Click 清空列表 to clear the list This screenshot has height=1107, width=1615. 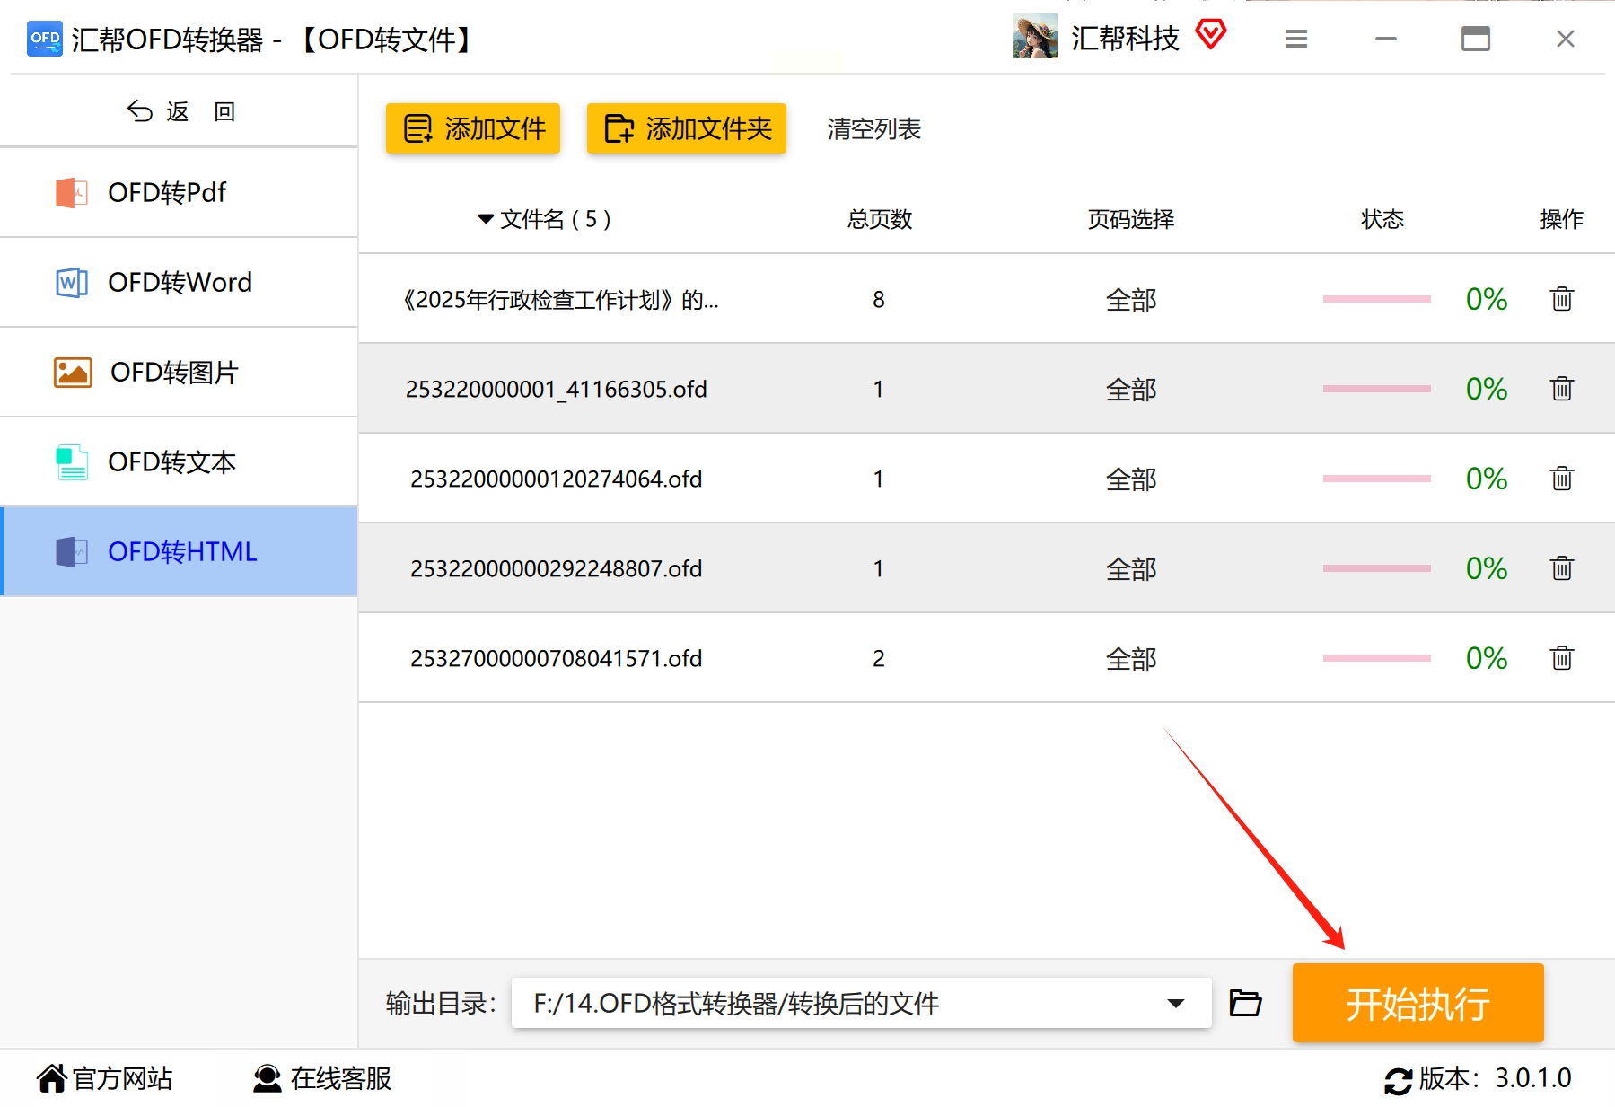coord(872,128)
